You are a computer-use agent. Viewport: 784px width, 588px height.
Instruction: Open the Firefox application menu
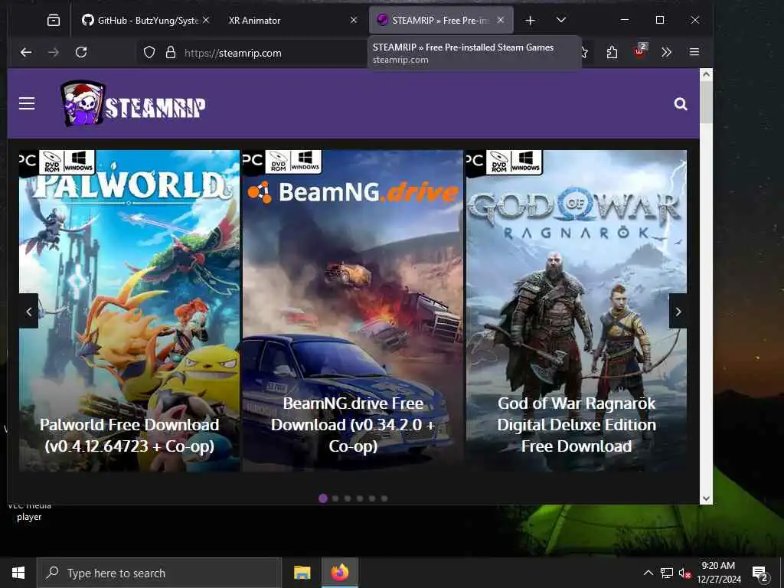[x=694, y=52]
